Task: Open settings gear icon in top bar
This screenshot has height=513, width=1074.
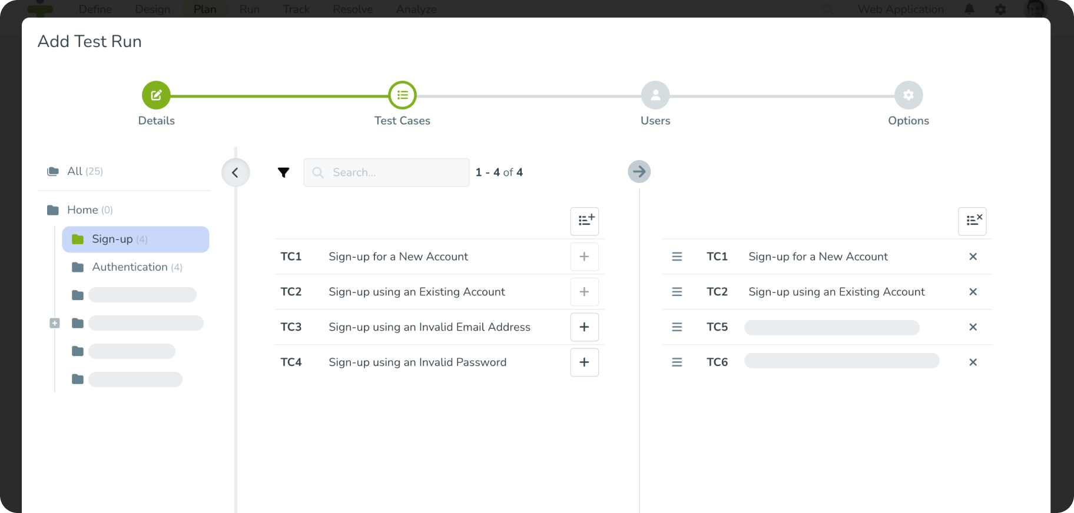Action: click(1000, 9)
